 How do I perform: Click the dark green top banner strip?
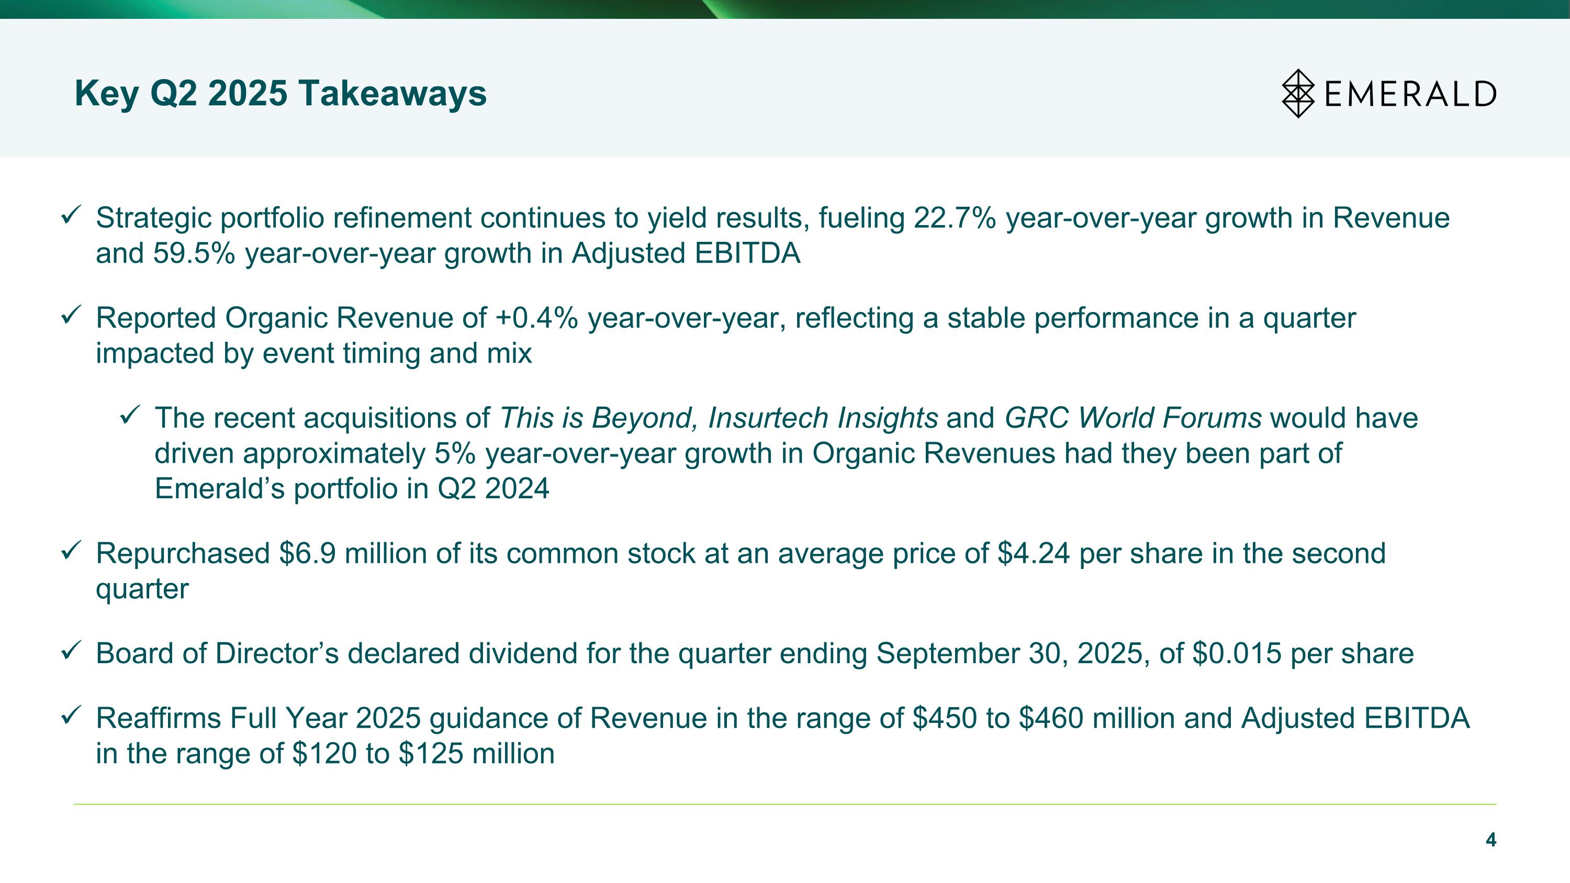[1097, 8]
